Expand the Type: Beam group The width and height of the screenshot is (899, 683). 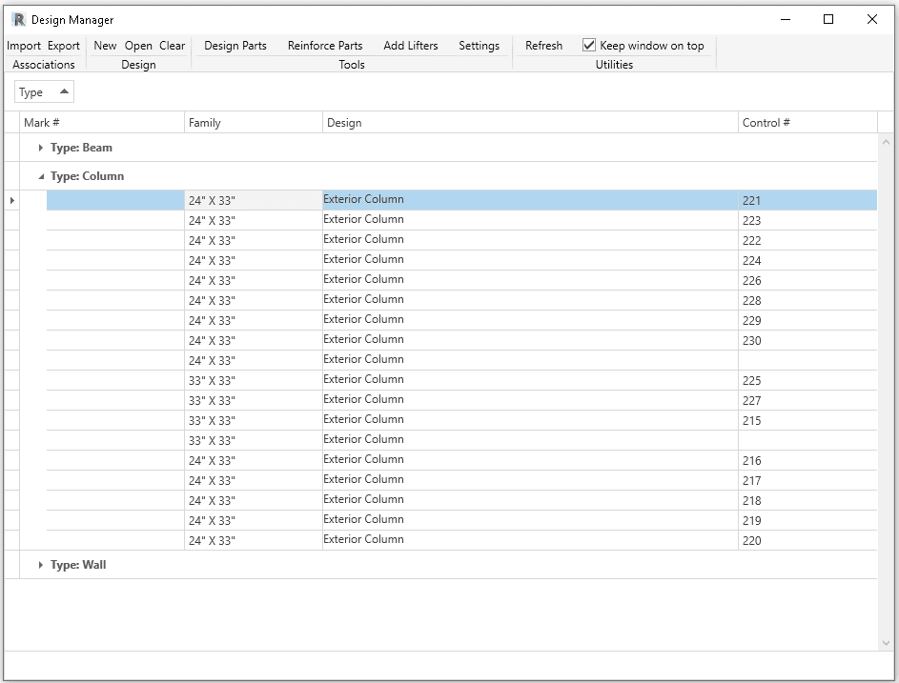point(40,148)
